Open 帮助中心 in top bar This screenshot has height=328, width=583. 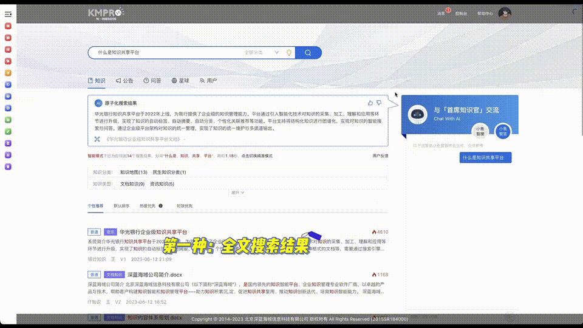click(485, 13)
